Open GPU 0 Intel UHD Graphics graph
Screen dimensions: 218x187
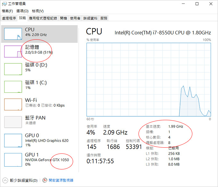tap(13, 140)
